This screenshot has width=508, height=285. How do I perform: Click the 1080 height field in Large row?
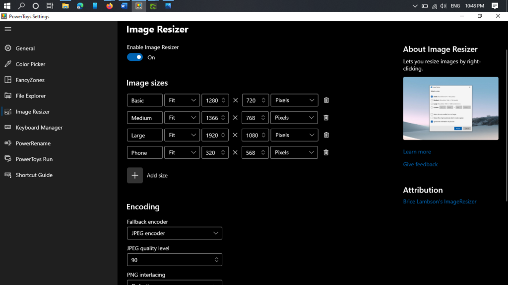pos(255,135)
